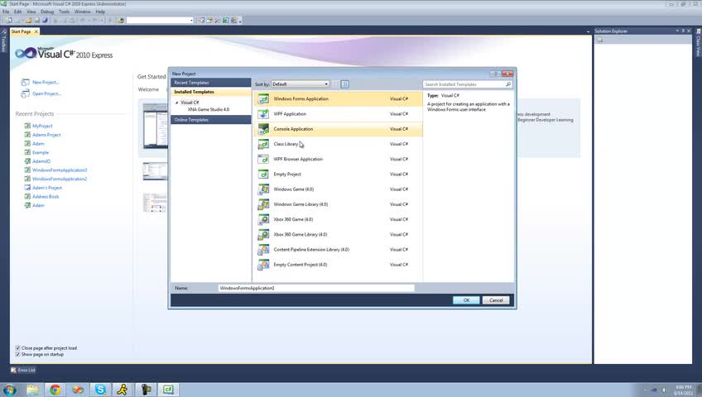Viewport: 702px width, 397px height.
Task: Click the template search magnifier icon
Action: point(508,84)
